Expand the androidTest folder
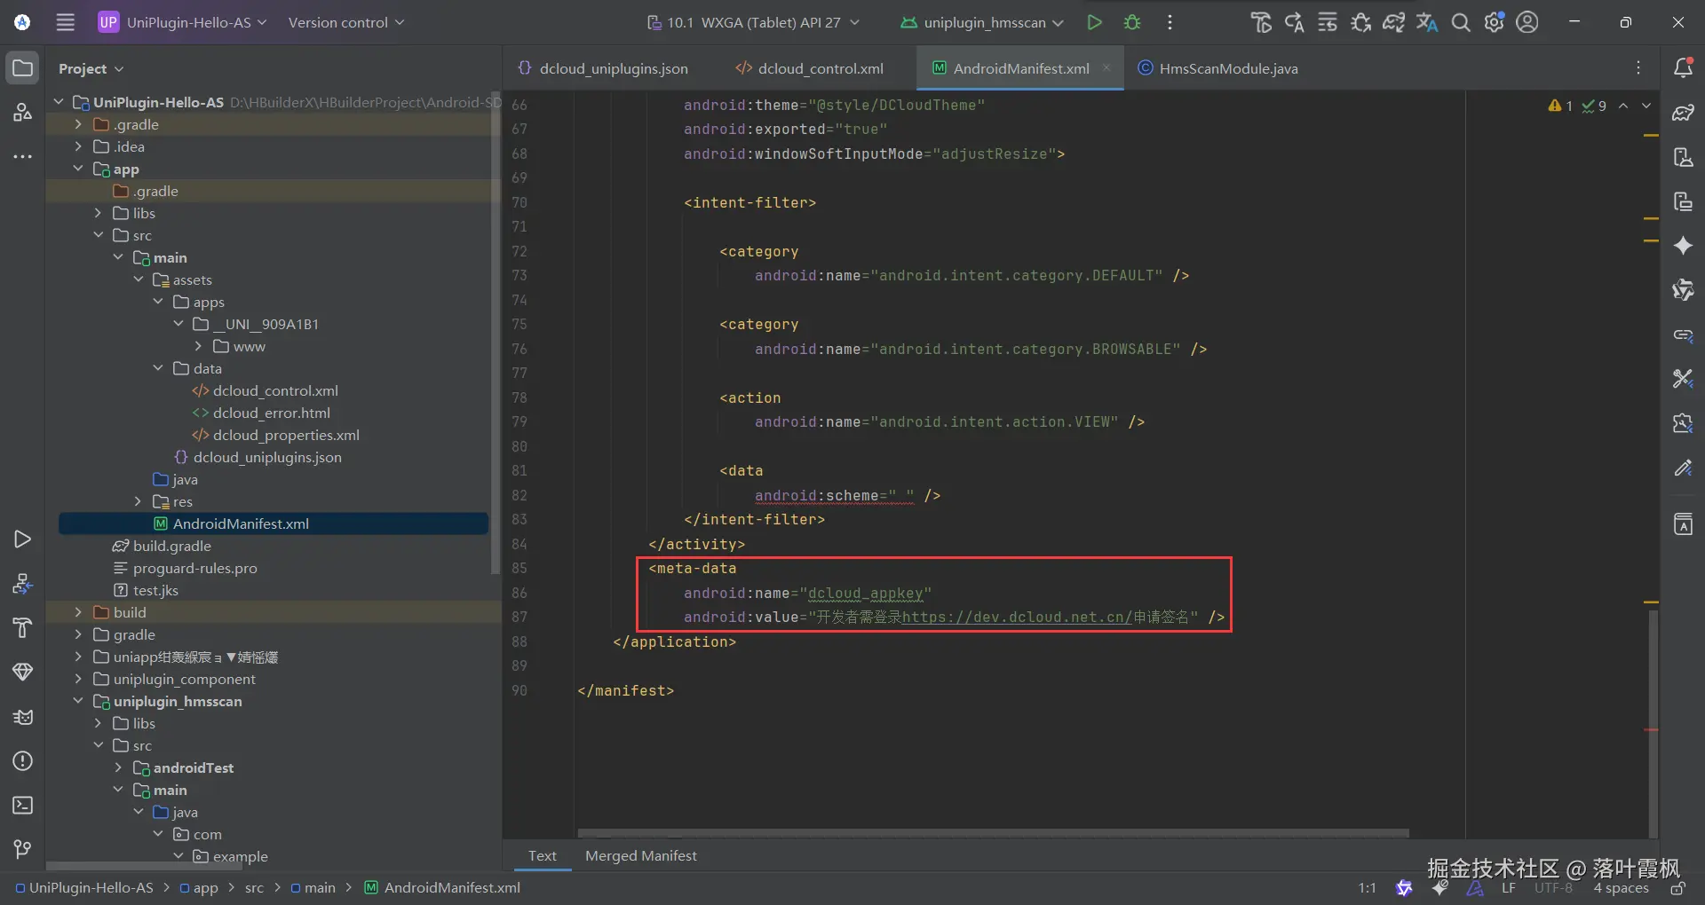 pyautogui.click(x=118, y=767)
